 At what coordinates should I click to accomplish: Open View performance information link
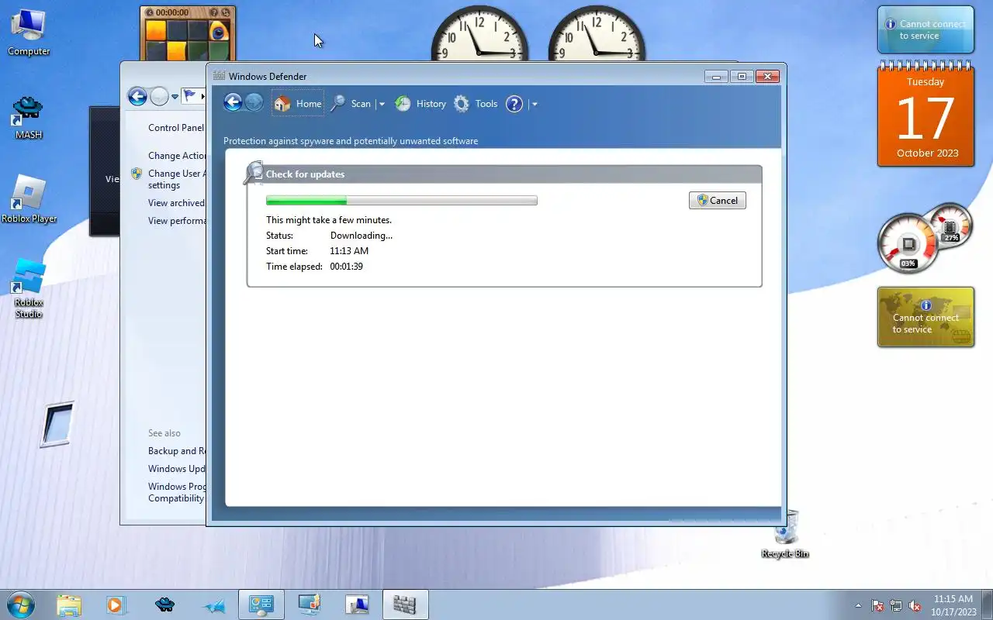pos(177,221)
